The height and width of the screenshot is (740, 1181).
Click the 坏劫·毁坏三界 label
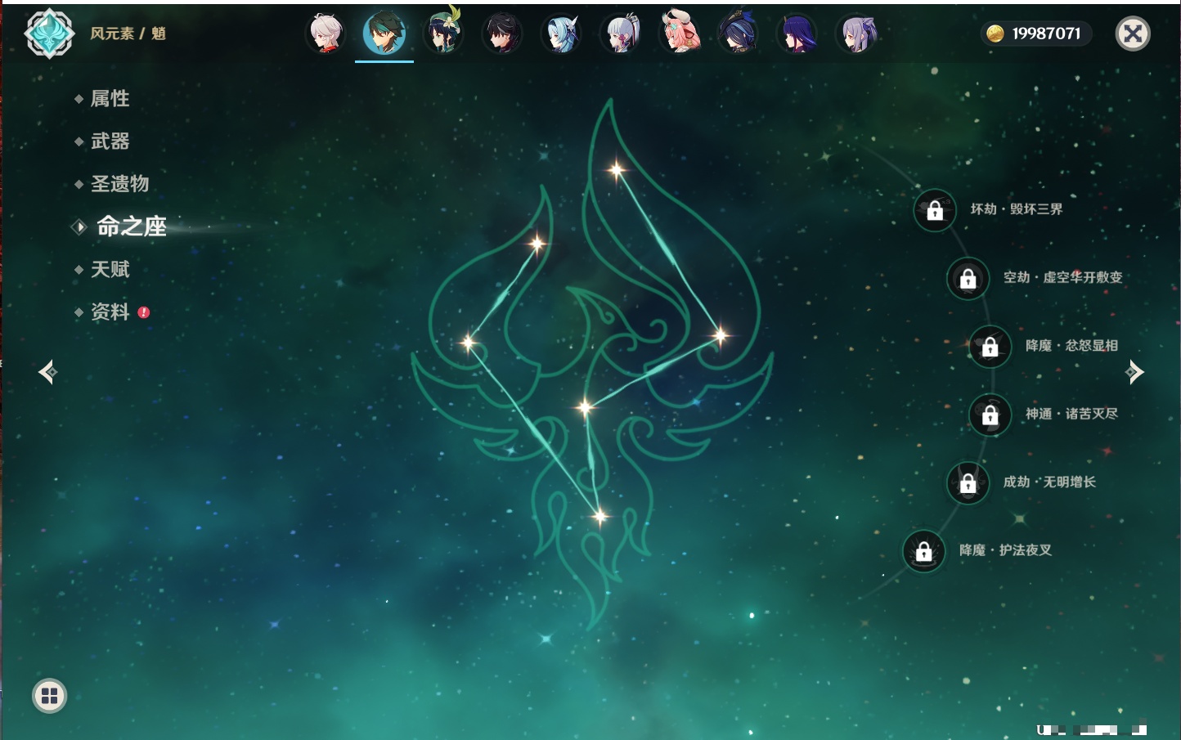click(x=1017, y=209)
